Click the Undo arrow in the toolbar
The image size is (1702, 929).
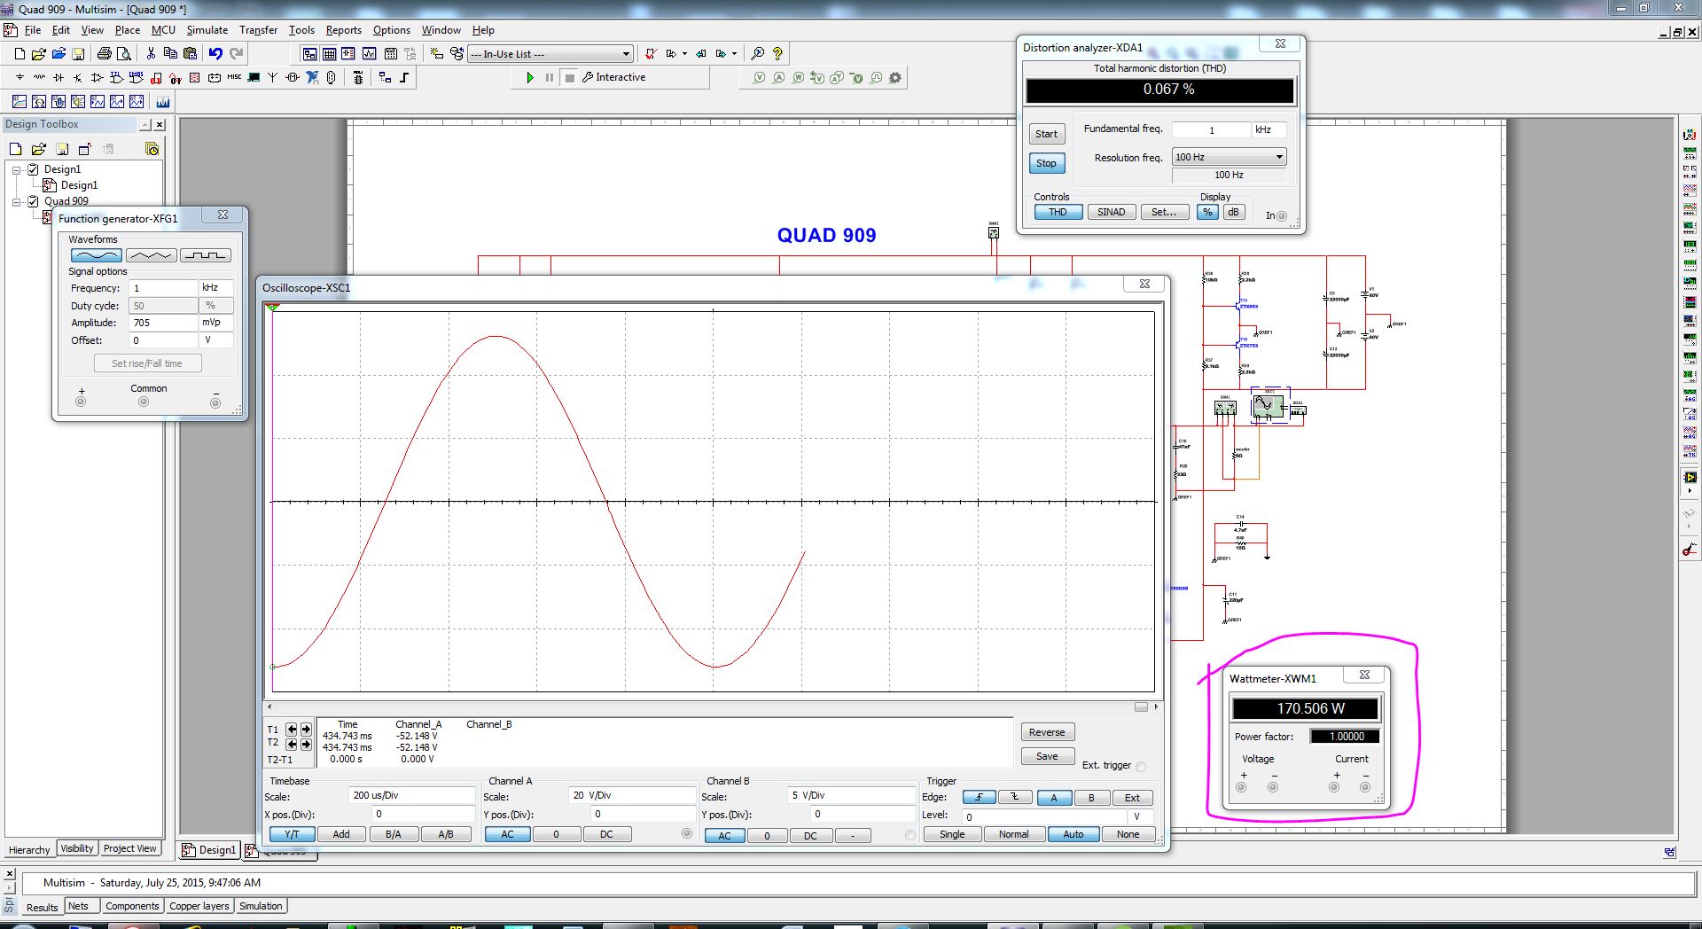215,54
